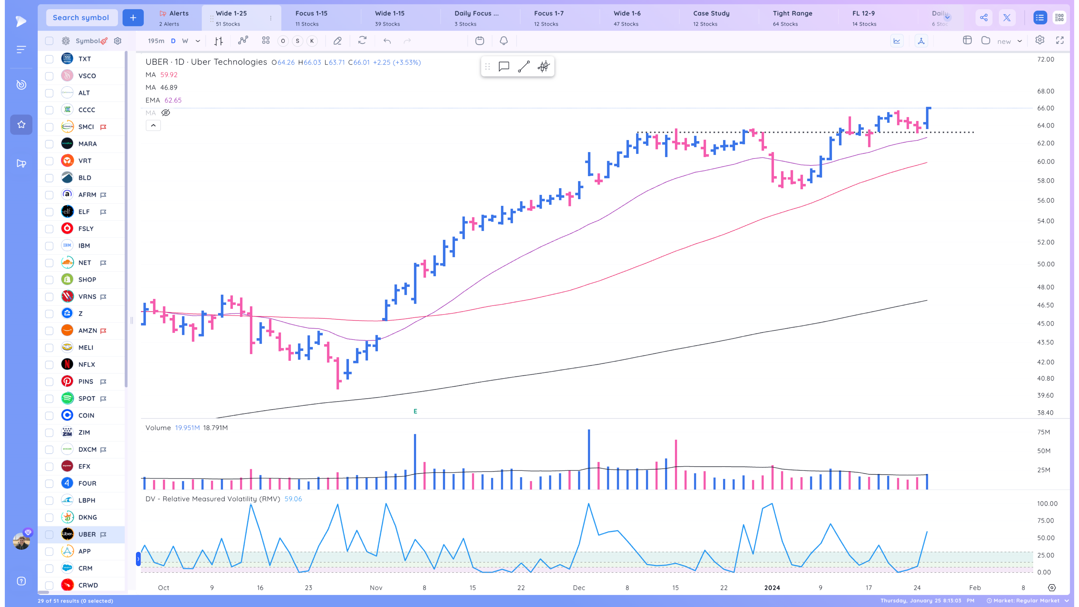Screen dimensions: 1079x607
Task: Select the trend line drawing tool
Action: (524, 67)
